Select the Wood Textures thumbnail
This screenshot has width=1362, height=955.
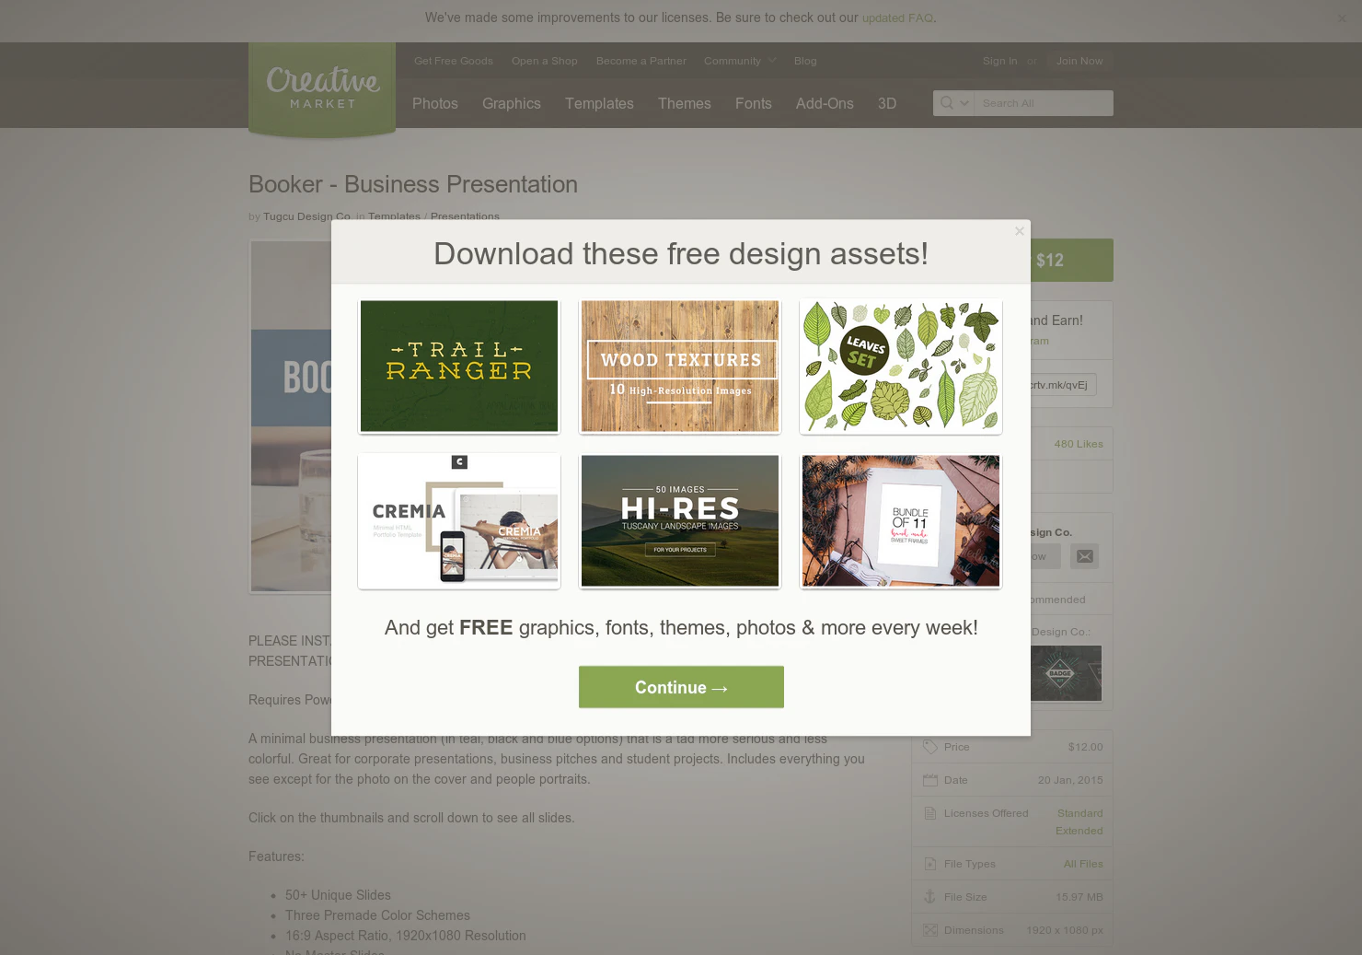pyautogui.click(x=680, y=366)
